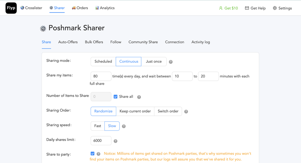
Task: Click the globe icon beside Crosslister
Action: tap(22, 8)
